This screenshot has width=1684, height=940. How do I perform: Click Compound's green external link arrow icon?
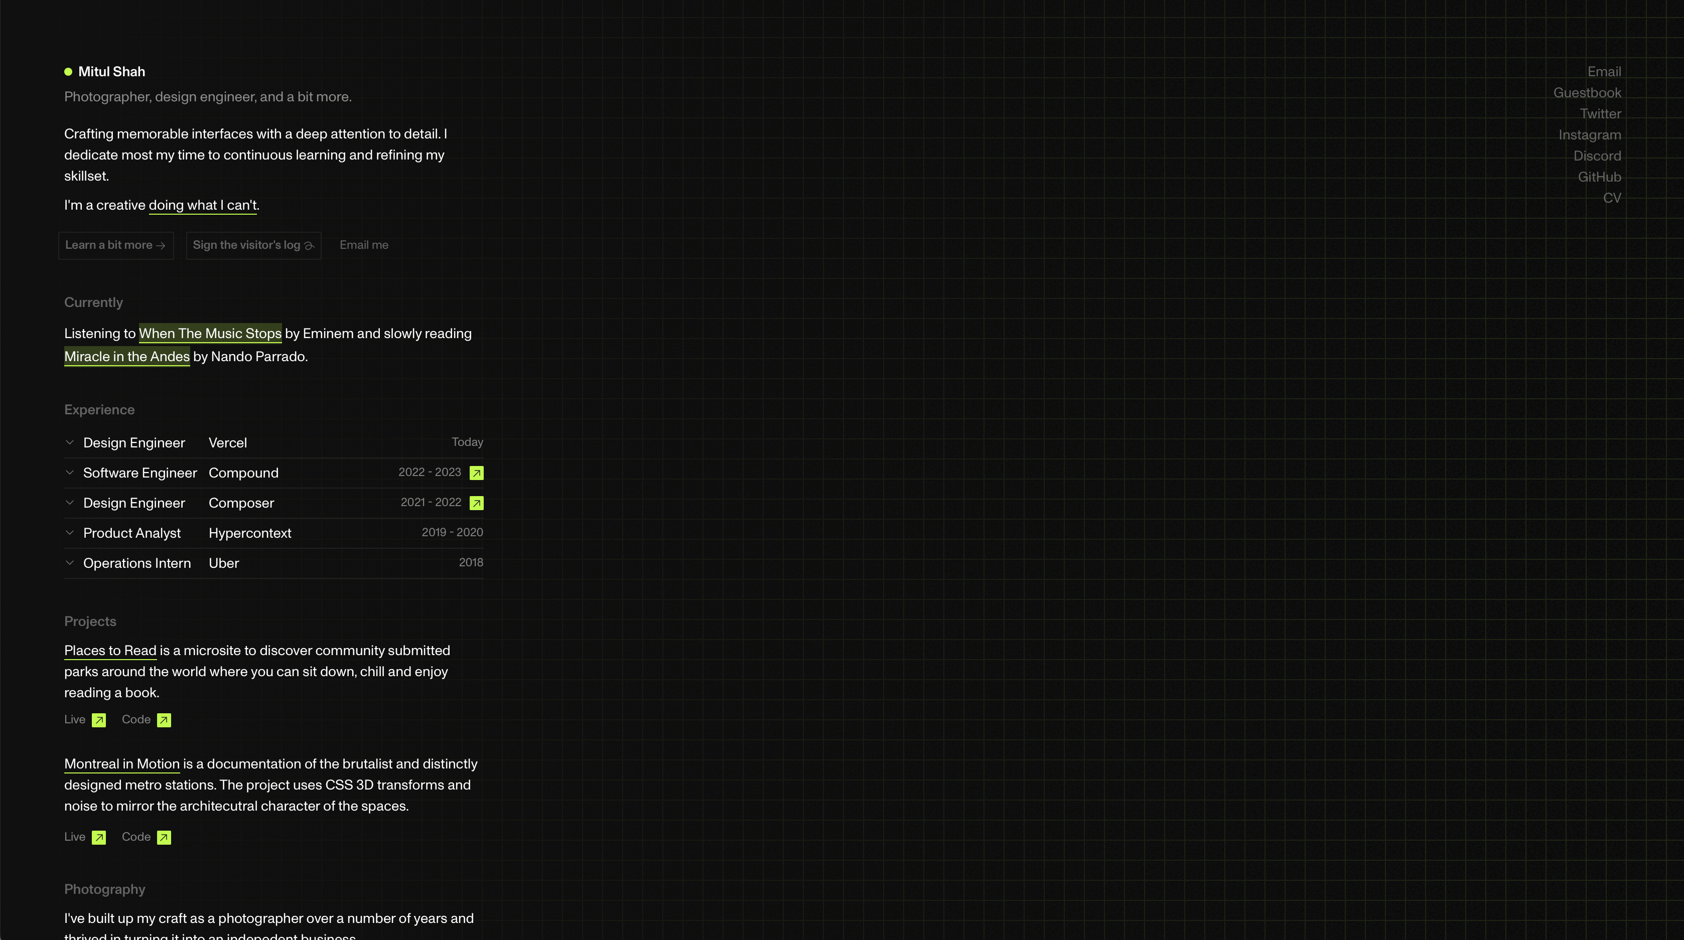coord(477,474)
